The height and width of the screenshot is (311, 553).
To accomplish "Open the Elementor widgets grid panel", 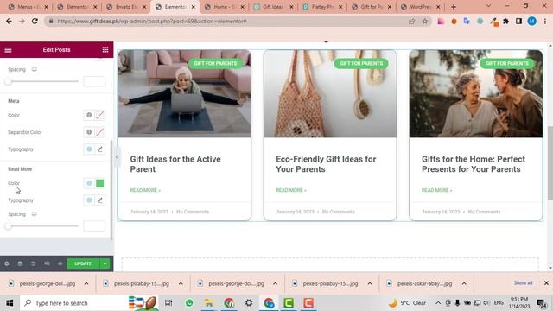I will click(105, 50).
